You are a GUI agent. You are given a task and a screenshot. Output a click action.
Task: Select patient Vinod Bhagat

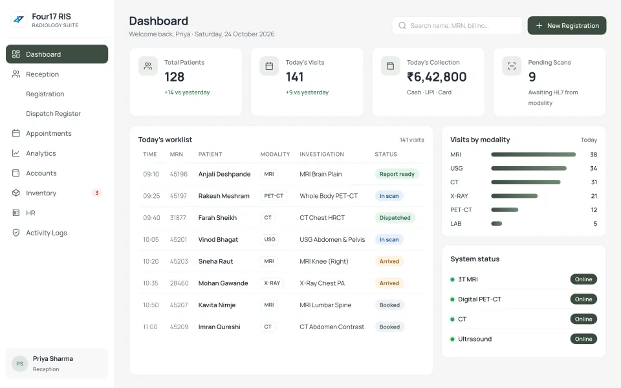click(x=218, y=239)
